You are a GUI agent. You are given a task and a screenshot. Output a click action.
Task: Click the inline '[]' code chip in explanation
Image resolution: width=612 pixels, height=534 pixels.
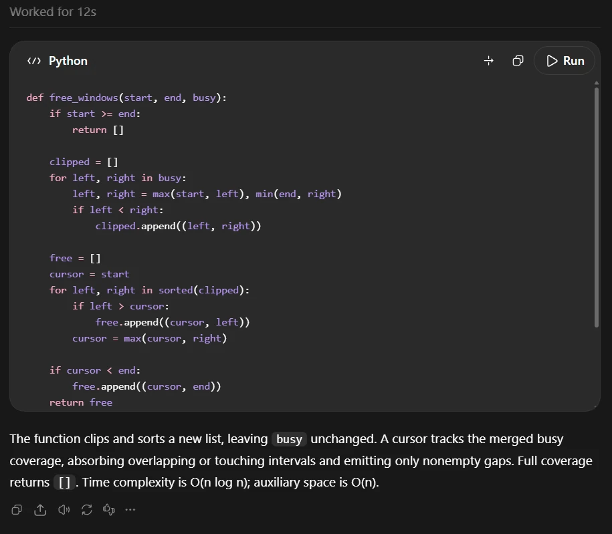pos(64,483)
